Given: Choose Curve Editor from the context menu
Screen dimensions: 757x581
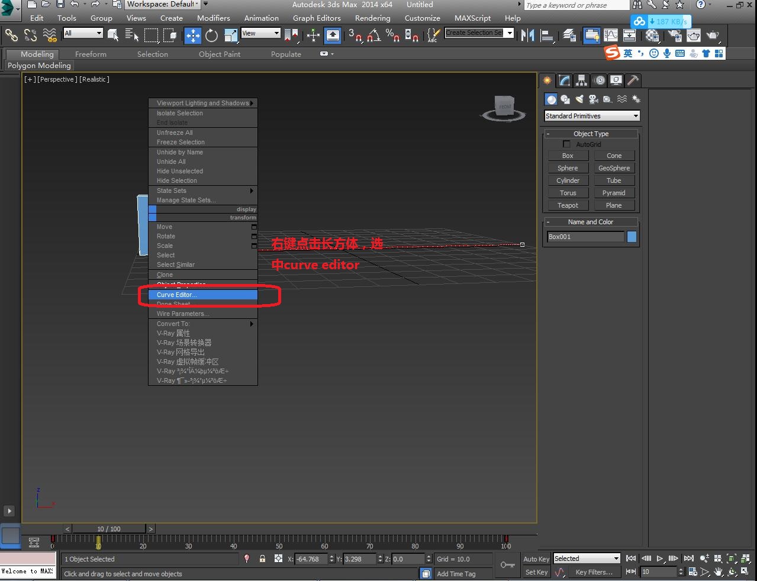Looking at the screenshot, I should tap(203, 295).
